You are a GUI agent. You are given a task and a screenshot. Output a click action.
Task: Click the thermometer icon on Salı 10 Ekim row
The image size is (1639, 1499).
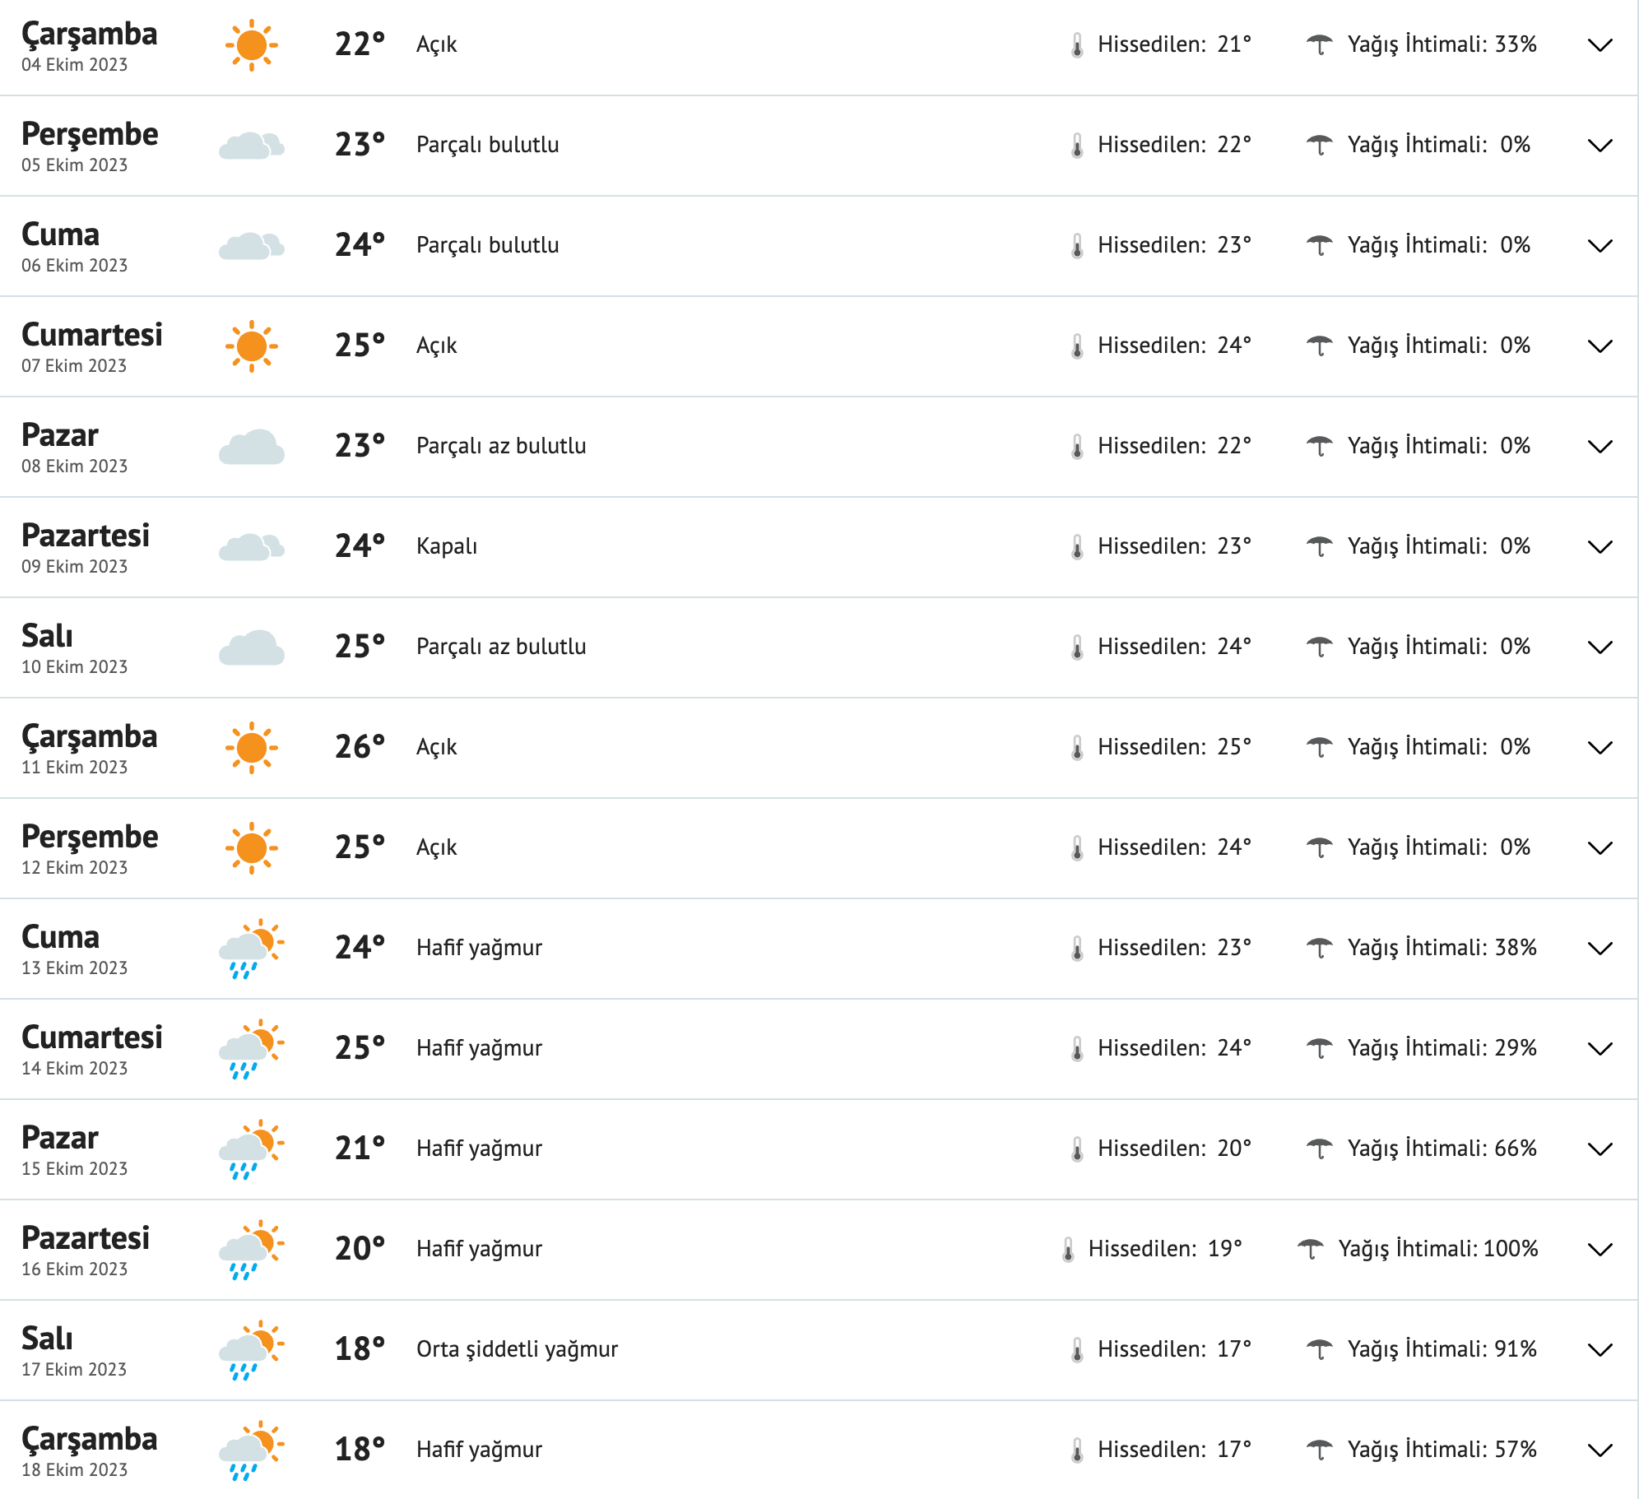tap(1079, 646)
